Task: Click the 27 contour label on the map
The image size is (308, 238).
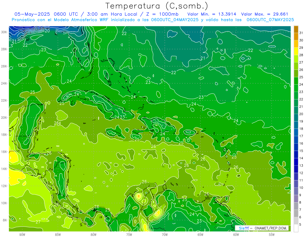Action: tap(38, 222)
